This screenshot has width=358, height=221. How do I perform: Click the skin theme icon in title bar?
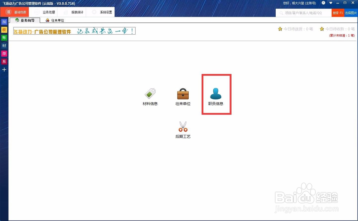pyautogui.click(x=330, y=3)
